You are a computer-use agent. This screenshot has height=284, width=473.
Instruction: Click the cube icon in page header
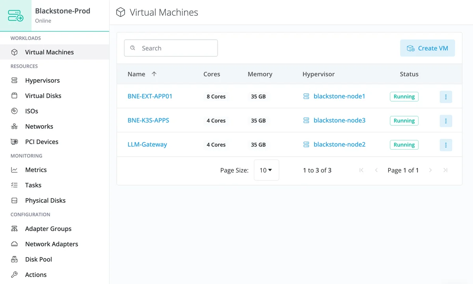(x=120, y=12)
